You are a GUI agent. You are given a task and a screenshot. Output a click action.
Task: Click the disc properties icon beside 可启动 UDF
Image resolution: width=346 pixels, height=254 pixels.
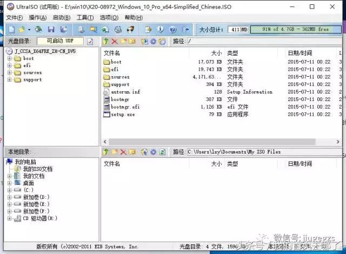point(90,41)
